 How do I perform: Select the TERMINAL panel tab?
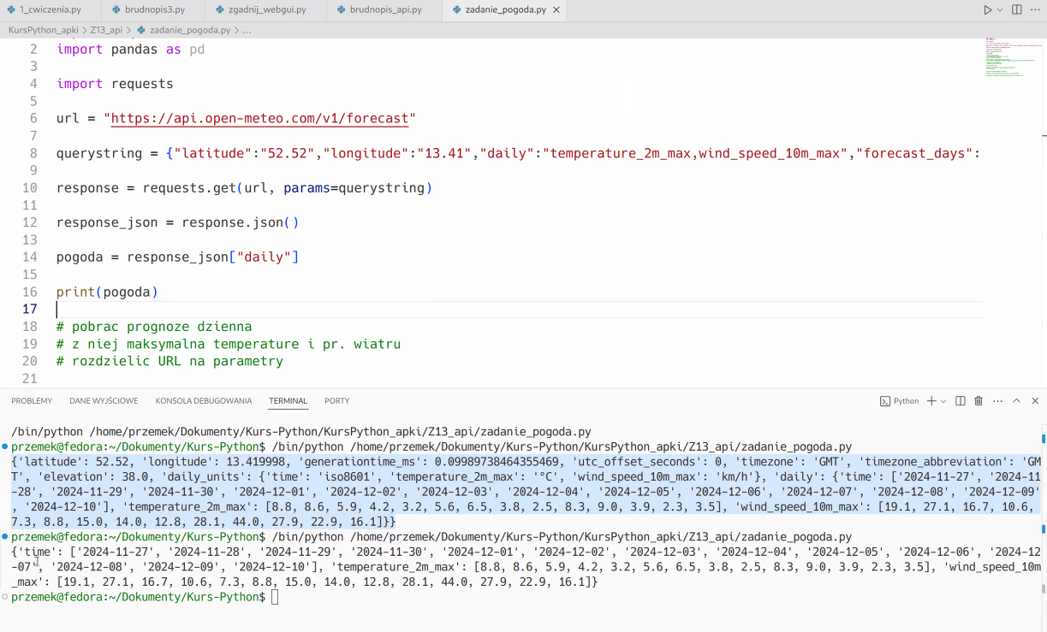[288, 401]
